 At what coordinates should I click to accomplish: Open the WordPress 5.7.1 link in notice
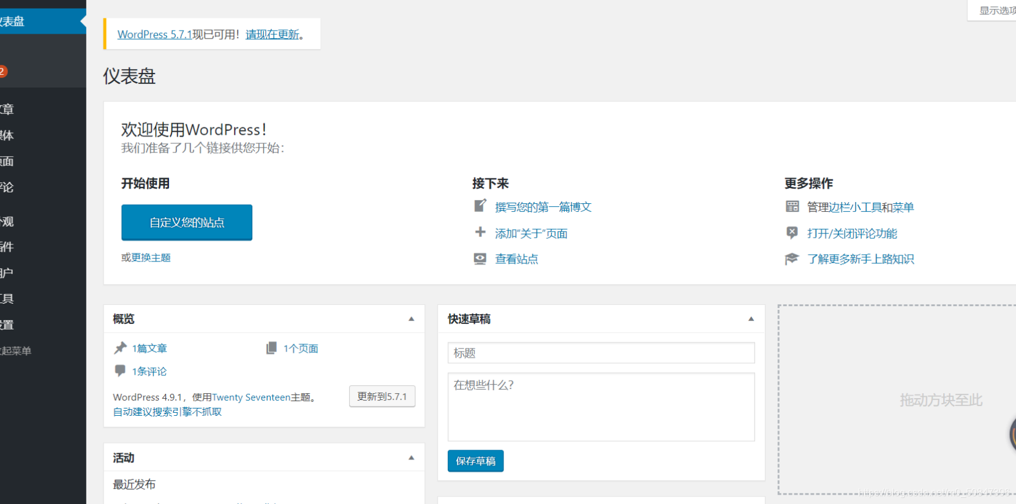pyautogui.click(x=155, y=34)
